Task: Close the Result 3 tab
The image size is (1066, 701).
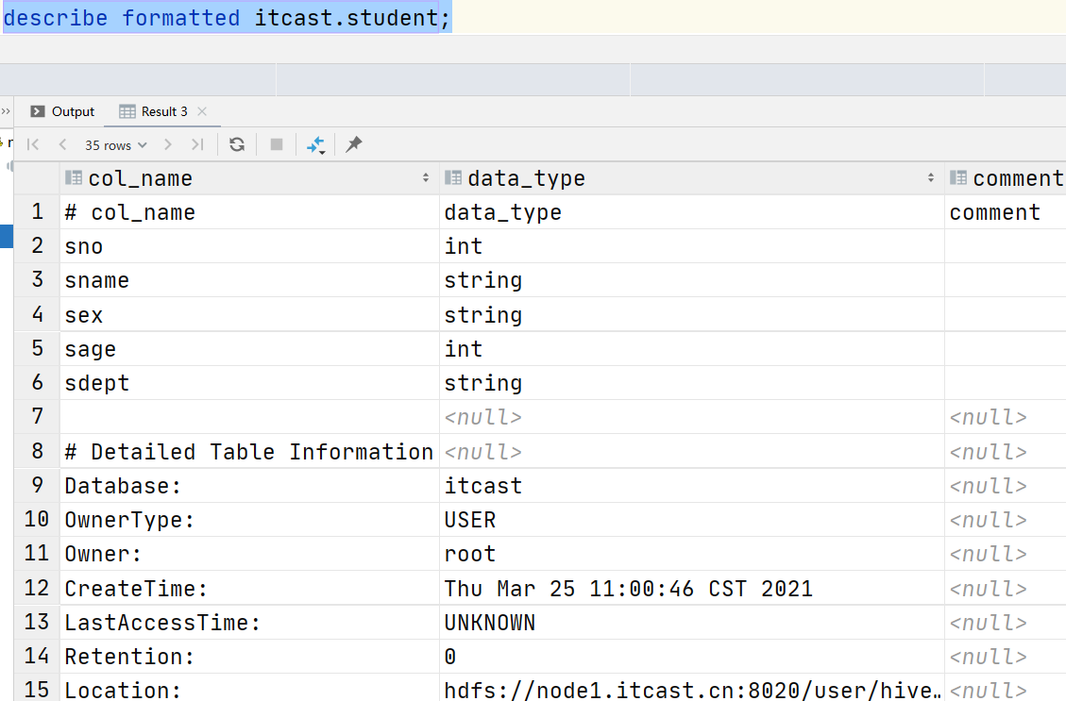Action: point(202,111)
